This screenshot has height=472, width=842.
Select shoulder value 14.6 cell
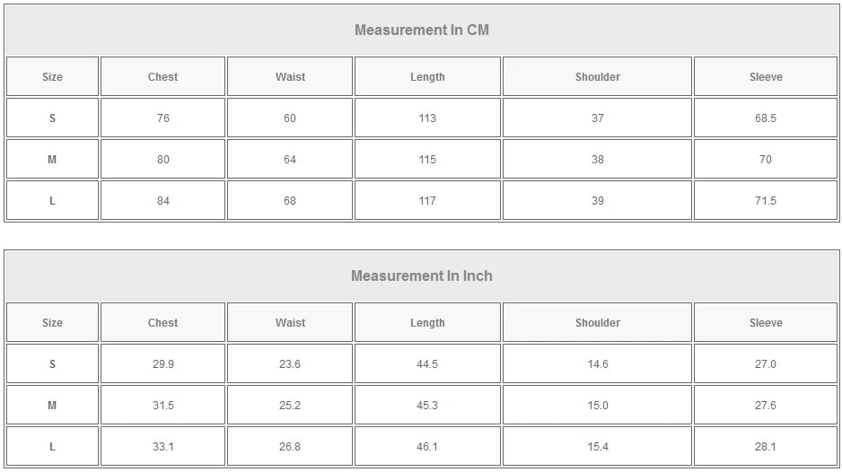[597, 364]
